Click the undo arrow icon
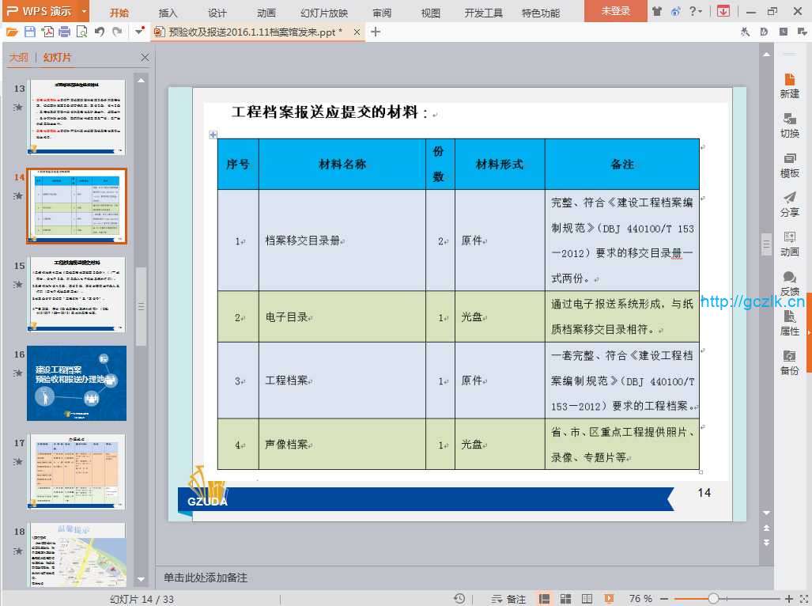This screenshot has height=606, width=812. coord(100,32)
